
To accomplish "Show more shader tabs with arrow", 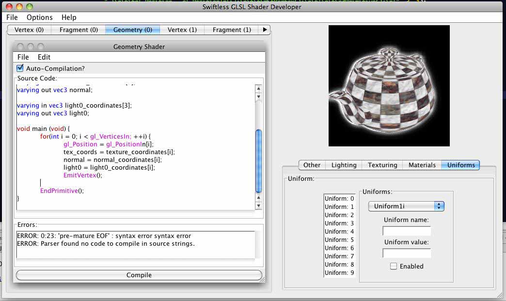I will click(x=265, y=30).
